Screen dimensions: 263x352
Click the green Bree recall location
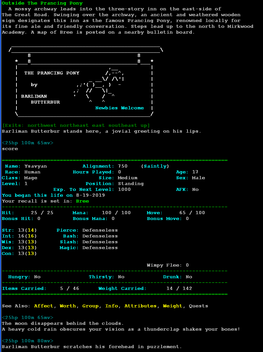click(x=82, y=201)
